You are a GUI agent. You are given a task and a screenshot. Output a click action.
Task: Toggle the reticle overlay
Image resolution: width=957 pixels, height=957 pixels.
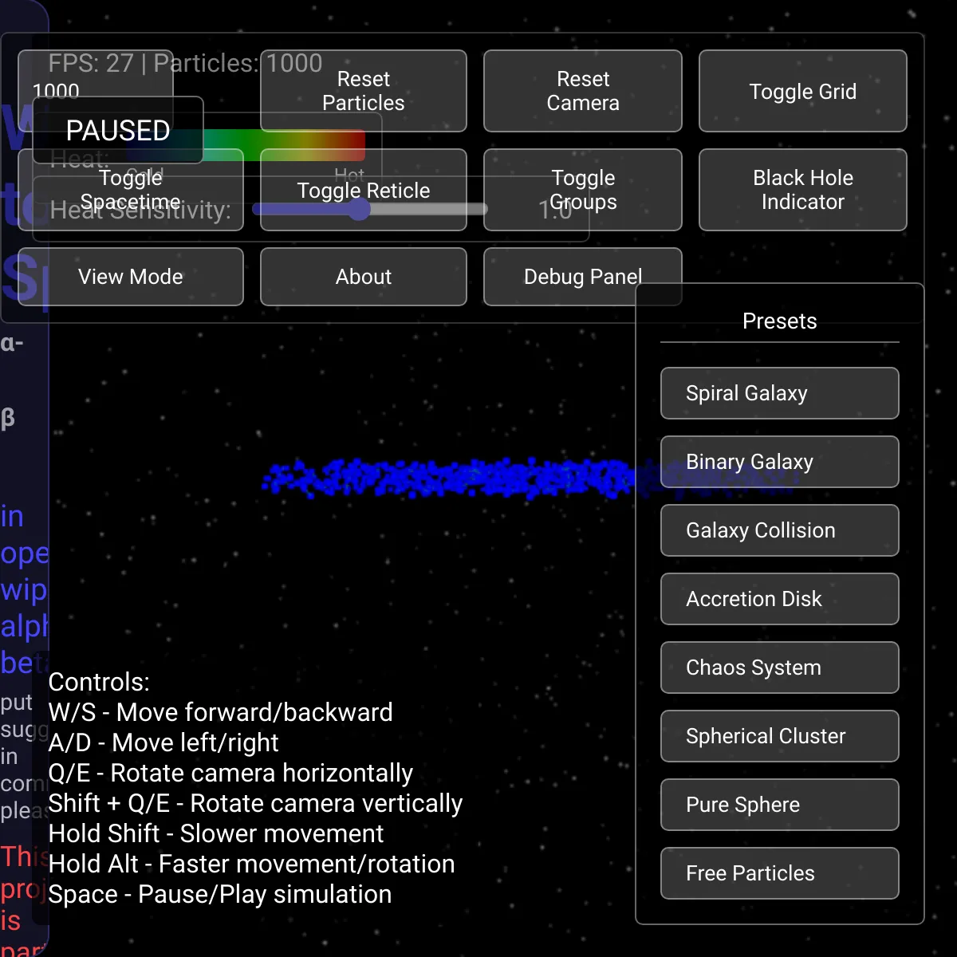pos(364,190)
